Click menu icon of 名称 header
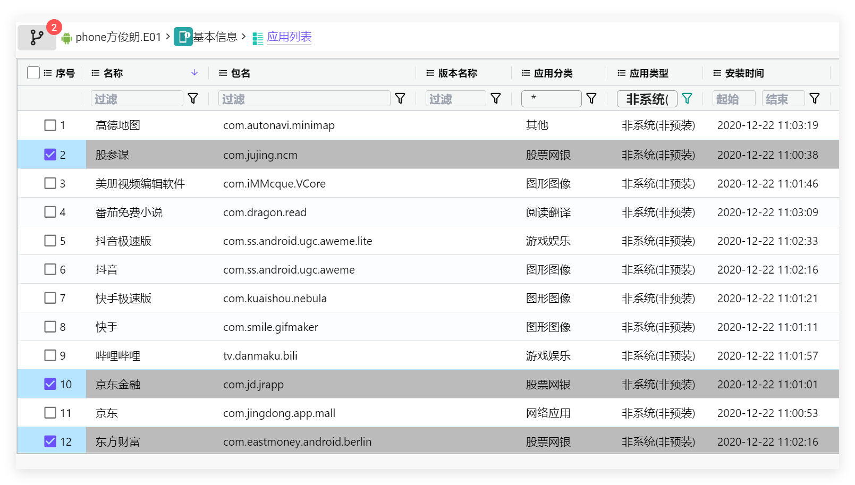The height and width of the screenshot is (485, 855). tap(96, 73)
